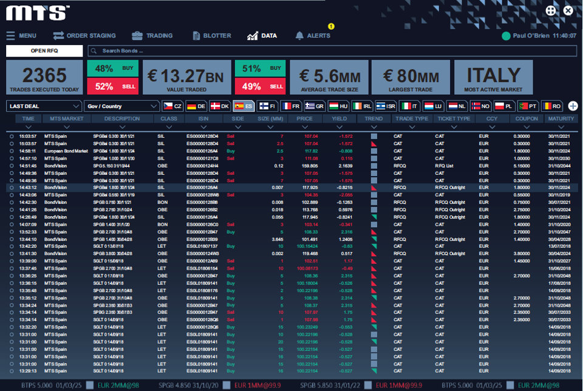
Task: Filter by France FR flag
Action: click(291, 106)
